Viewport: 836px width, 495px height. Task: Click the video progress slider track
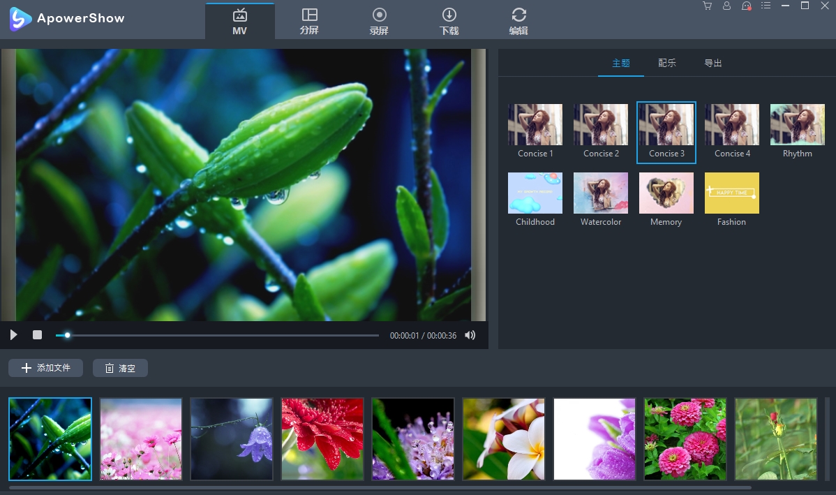pyautogui.click(x=223, y=335)
